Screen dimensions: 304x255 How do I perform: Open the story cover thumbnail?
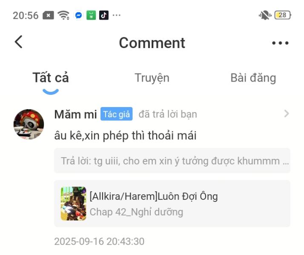point(74,204)
